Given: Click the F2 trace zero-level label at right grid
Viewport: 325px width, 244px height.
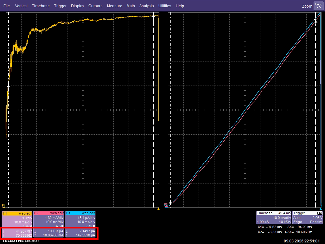Looking at the screenshot, I should click(x=166, y=205).
